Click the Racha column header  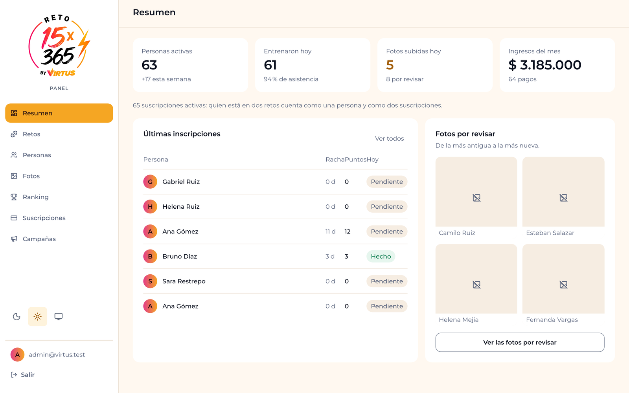(335, 160)
